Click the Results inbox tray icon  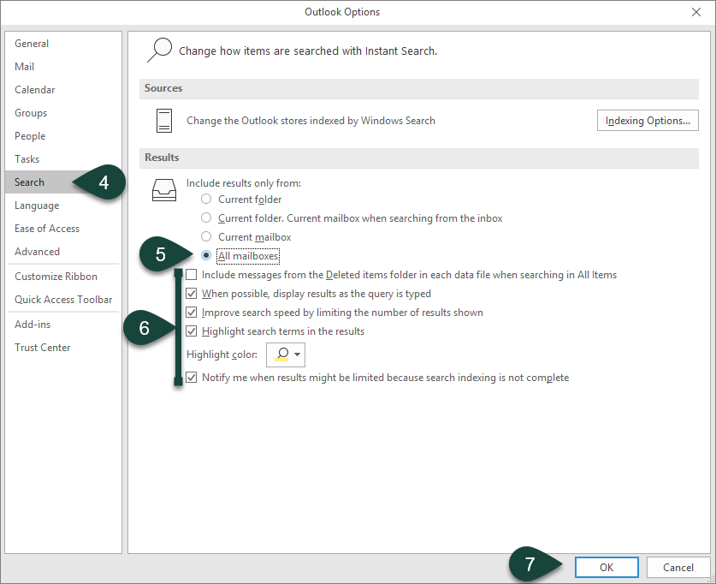pos(164,188)
